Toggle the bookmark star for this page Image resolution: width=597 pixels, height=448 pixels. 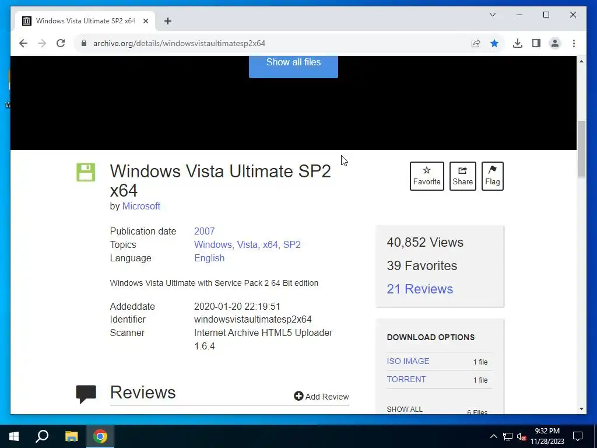click(x=494, y=43)
